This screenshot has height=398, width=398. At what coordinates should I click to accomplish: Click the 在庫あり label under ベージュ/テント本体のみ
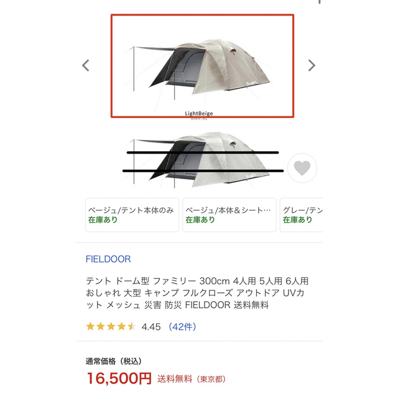coord(103,220)
